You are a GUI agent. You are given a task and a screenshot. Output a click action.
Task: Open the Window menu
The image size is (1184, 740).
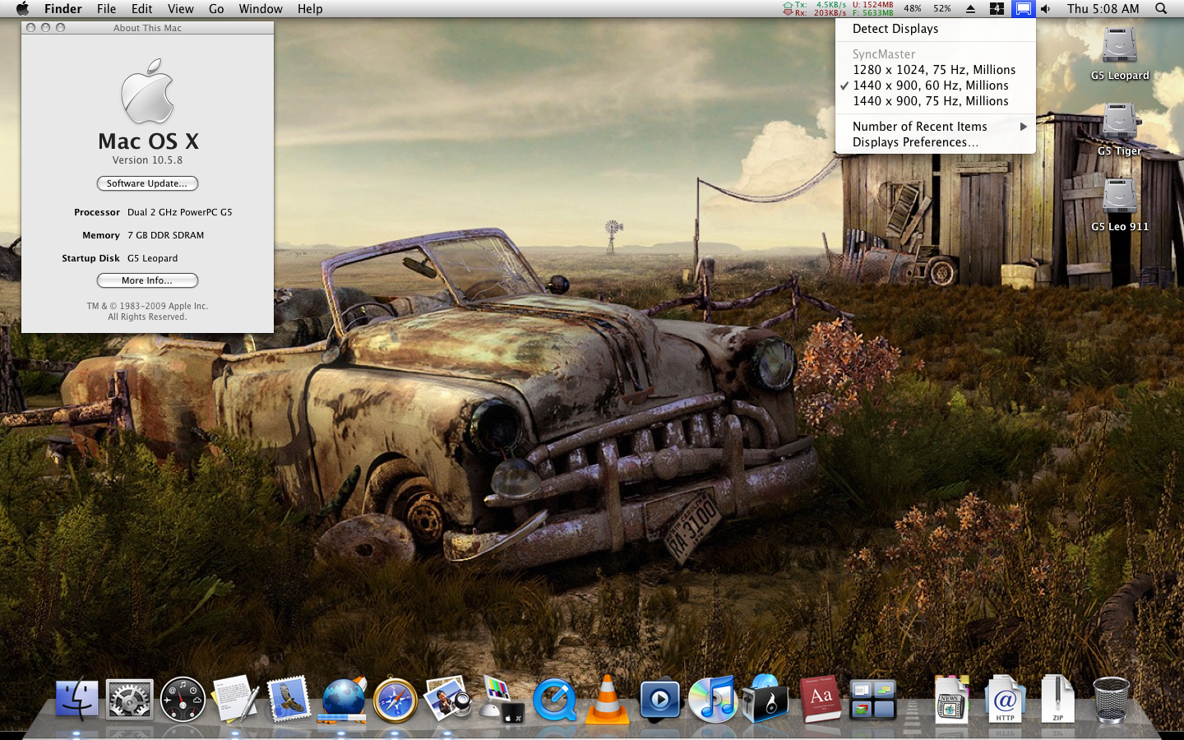coord(261,9)
